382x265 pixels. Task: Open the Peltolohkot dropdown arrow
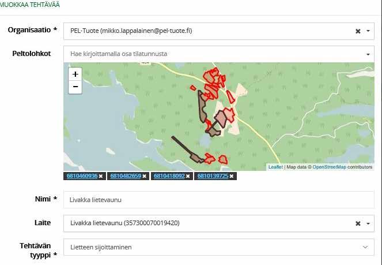pos(368,54)
